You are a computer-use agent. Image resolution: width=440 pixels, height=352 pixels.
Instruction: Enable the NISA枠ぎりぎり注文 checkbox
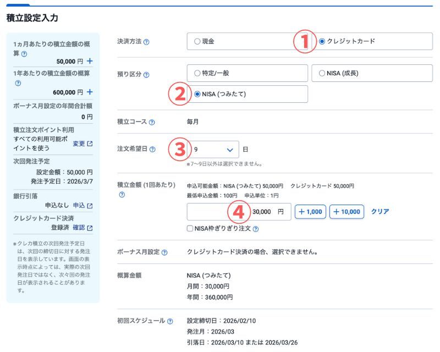(x=191, y=228)
